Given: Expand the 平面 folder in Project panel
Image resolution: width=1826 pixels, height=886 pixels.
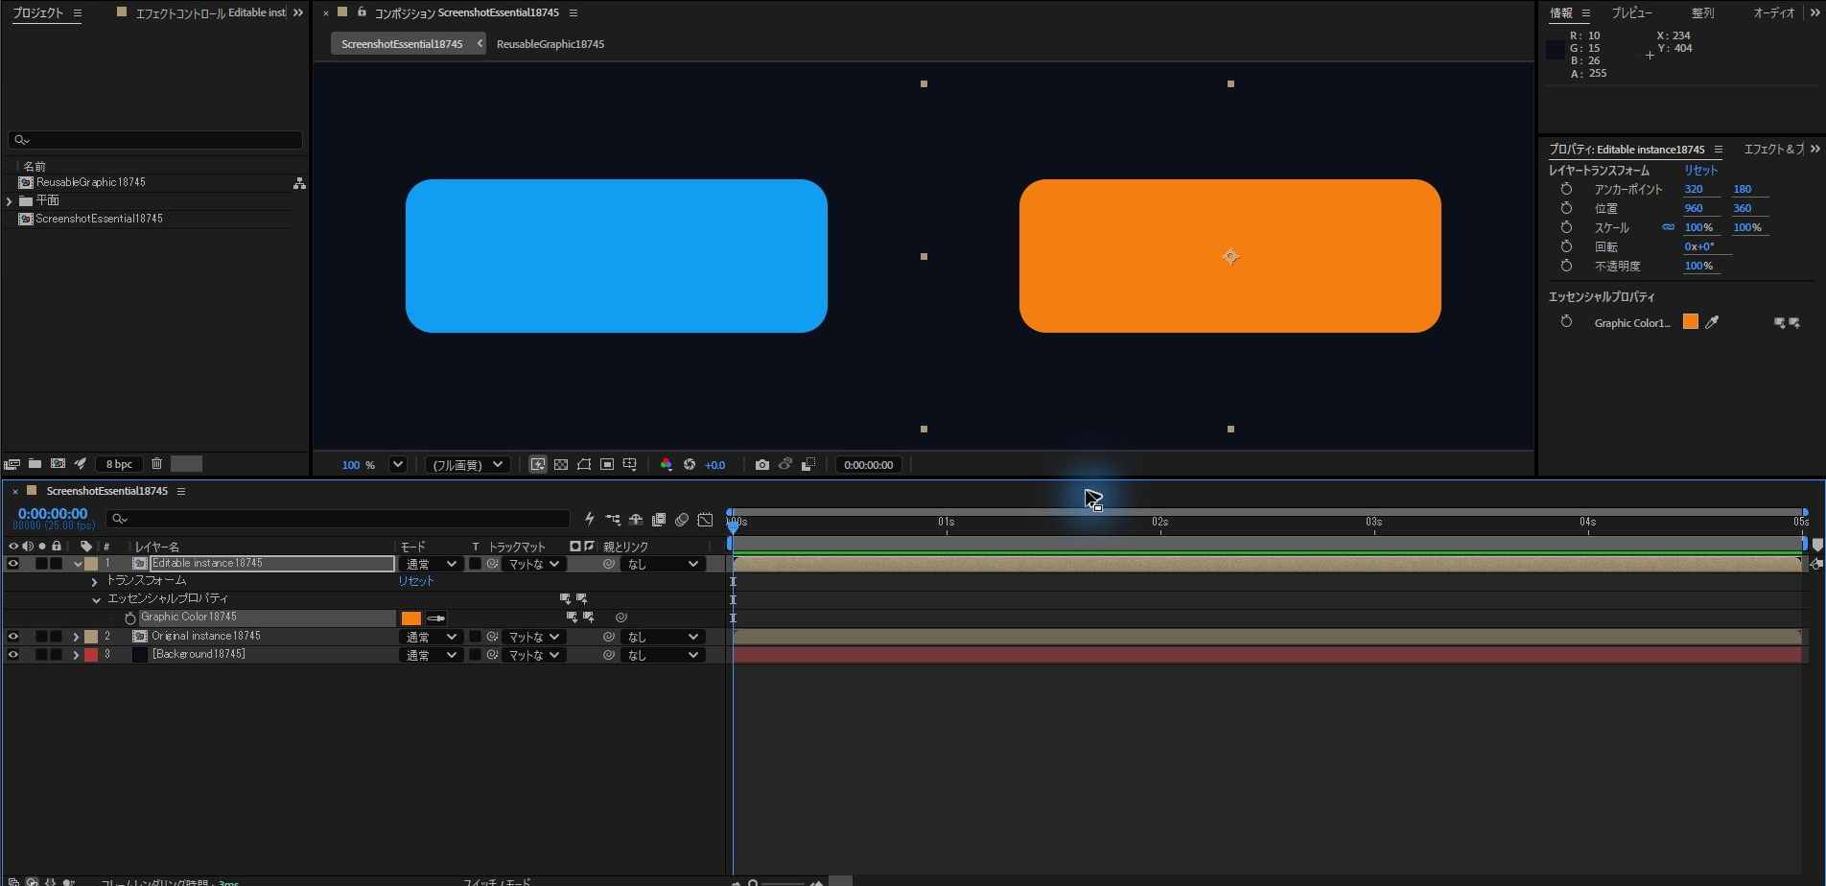Looking at the screenshot, I should 10,201.
